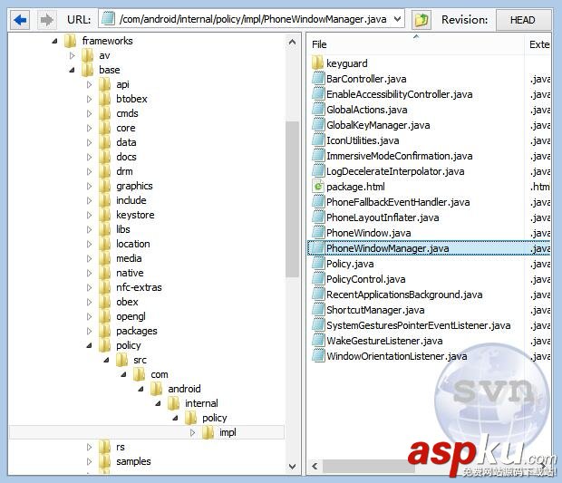Select WakeGestureListener.java in the file list
This screenshot has height=483, width=562.
[384, 341]
